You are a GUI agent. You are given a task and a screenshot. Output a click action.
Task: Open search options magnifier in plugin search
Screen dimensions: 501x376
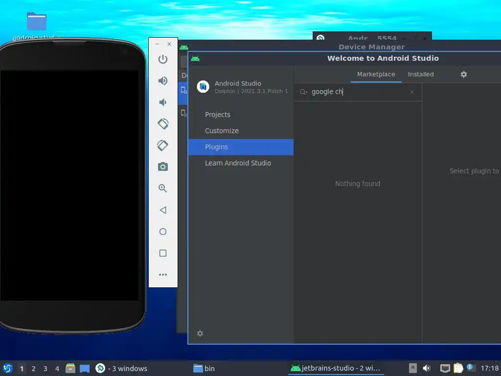pos(303,92)
